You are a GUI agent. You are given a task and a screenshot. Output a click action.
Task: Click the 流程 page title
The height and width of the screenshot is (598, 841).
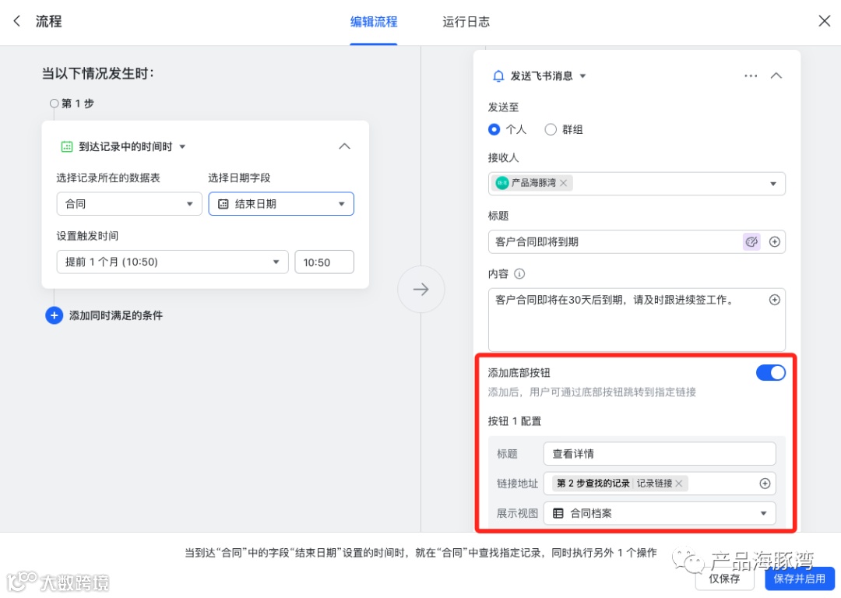48,21
